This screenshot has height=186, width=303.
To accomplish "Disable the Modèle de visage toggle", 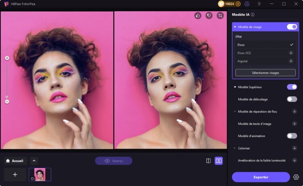I will pos(292,27).
